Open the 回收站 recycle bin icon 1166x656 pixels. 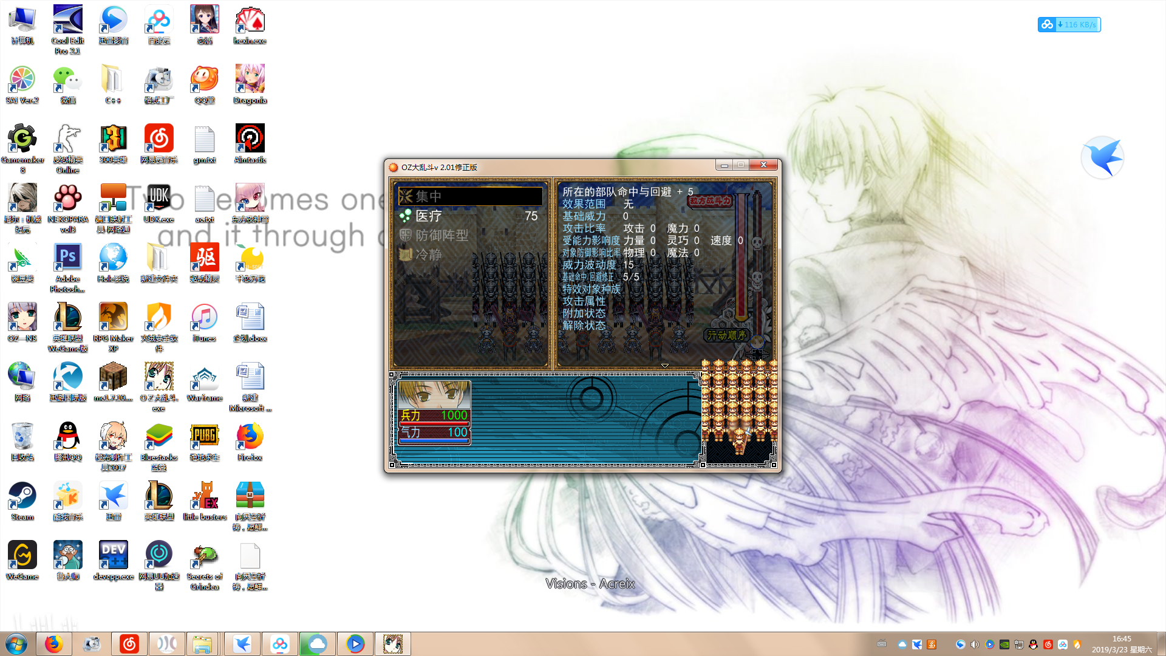coord(22,442)
